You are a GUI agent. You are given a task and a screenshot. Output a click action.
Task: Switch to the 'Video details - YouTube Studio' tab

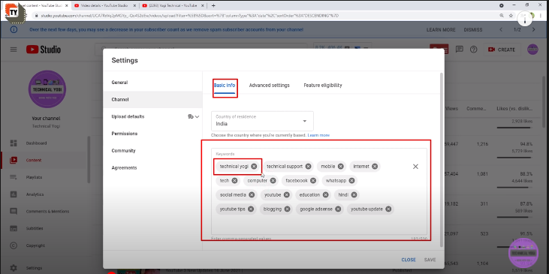104,5
